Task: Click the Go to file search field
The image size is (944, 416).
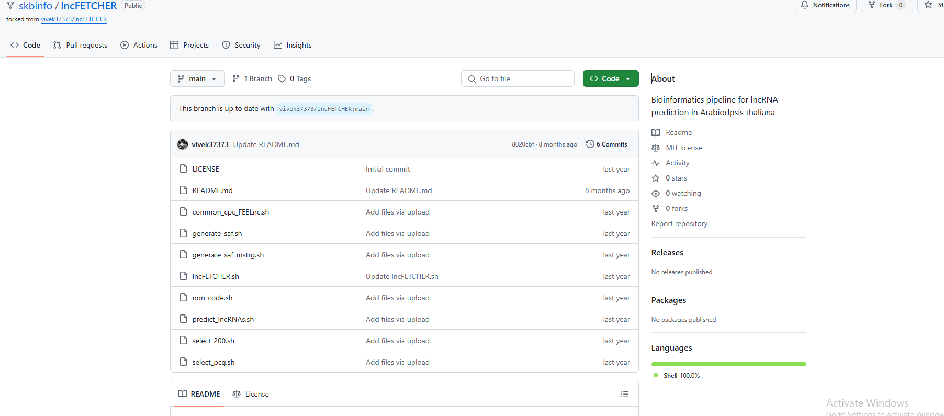Action: click(x=518, y=78)
